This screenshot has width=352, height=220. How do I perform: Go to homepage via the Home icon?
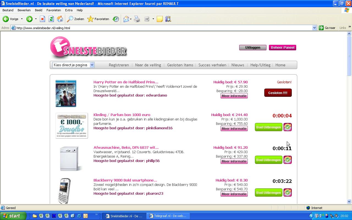click(60, 19)
